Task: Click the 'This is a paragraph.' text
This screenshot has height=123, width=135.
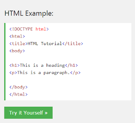Action: tap(44, 73)
